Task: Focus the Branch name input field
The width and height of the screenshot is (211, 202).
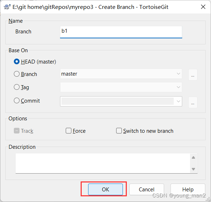Action: pos(121,32)
